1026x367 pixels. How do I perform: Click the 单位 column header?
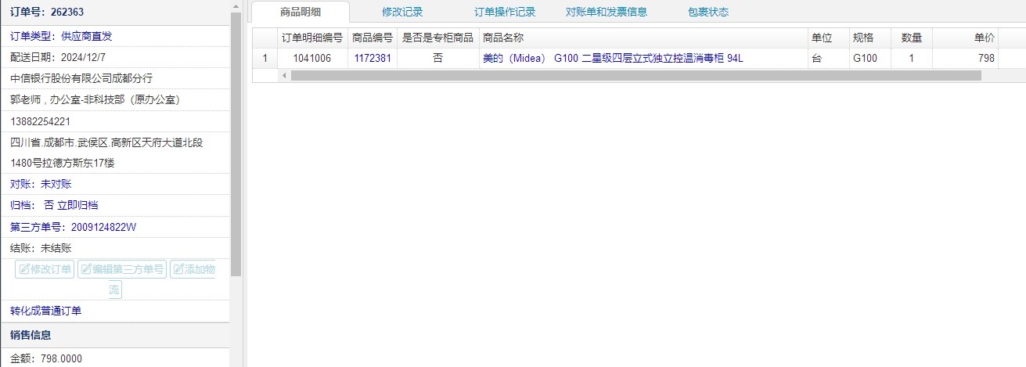tap(828, 38)
